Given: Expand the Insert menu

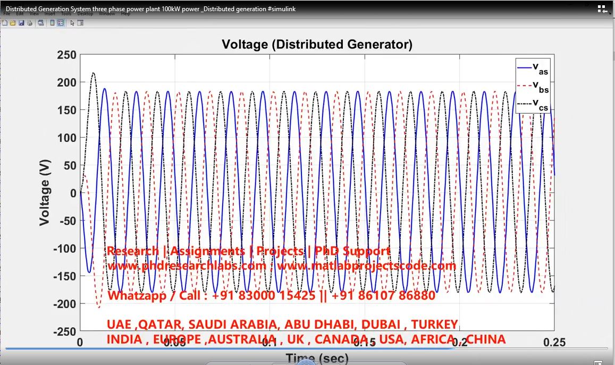Looking at the screenshot, I should (49, 14).
